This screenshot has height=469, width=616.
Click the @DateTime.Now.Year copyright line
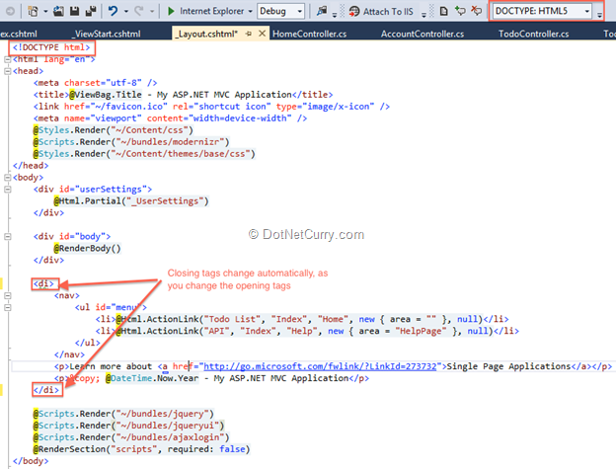point(211,378)
